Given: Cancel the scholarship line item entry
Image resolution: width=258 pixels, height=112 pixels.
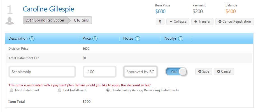Looking at the screenshot, I should 224,72.
